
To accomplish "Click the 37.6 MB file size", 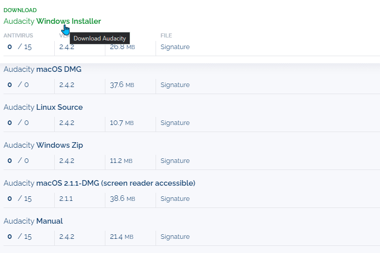I will (122, 85).
